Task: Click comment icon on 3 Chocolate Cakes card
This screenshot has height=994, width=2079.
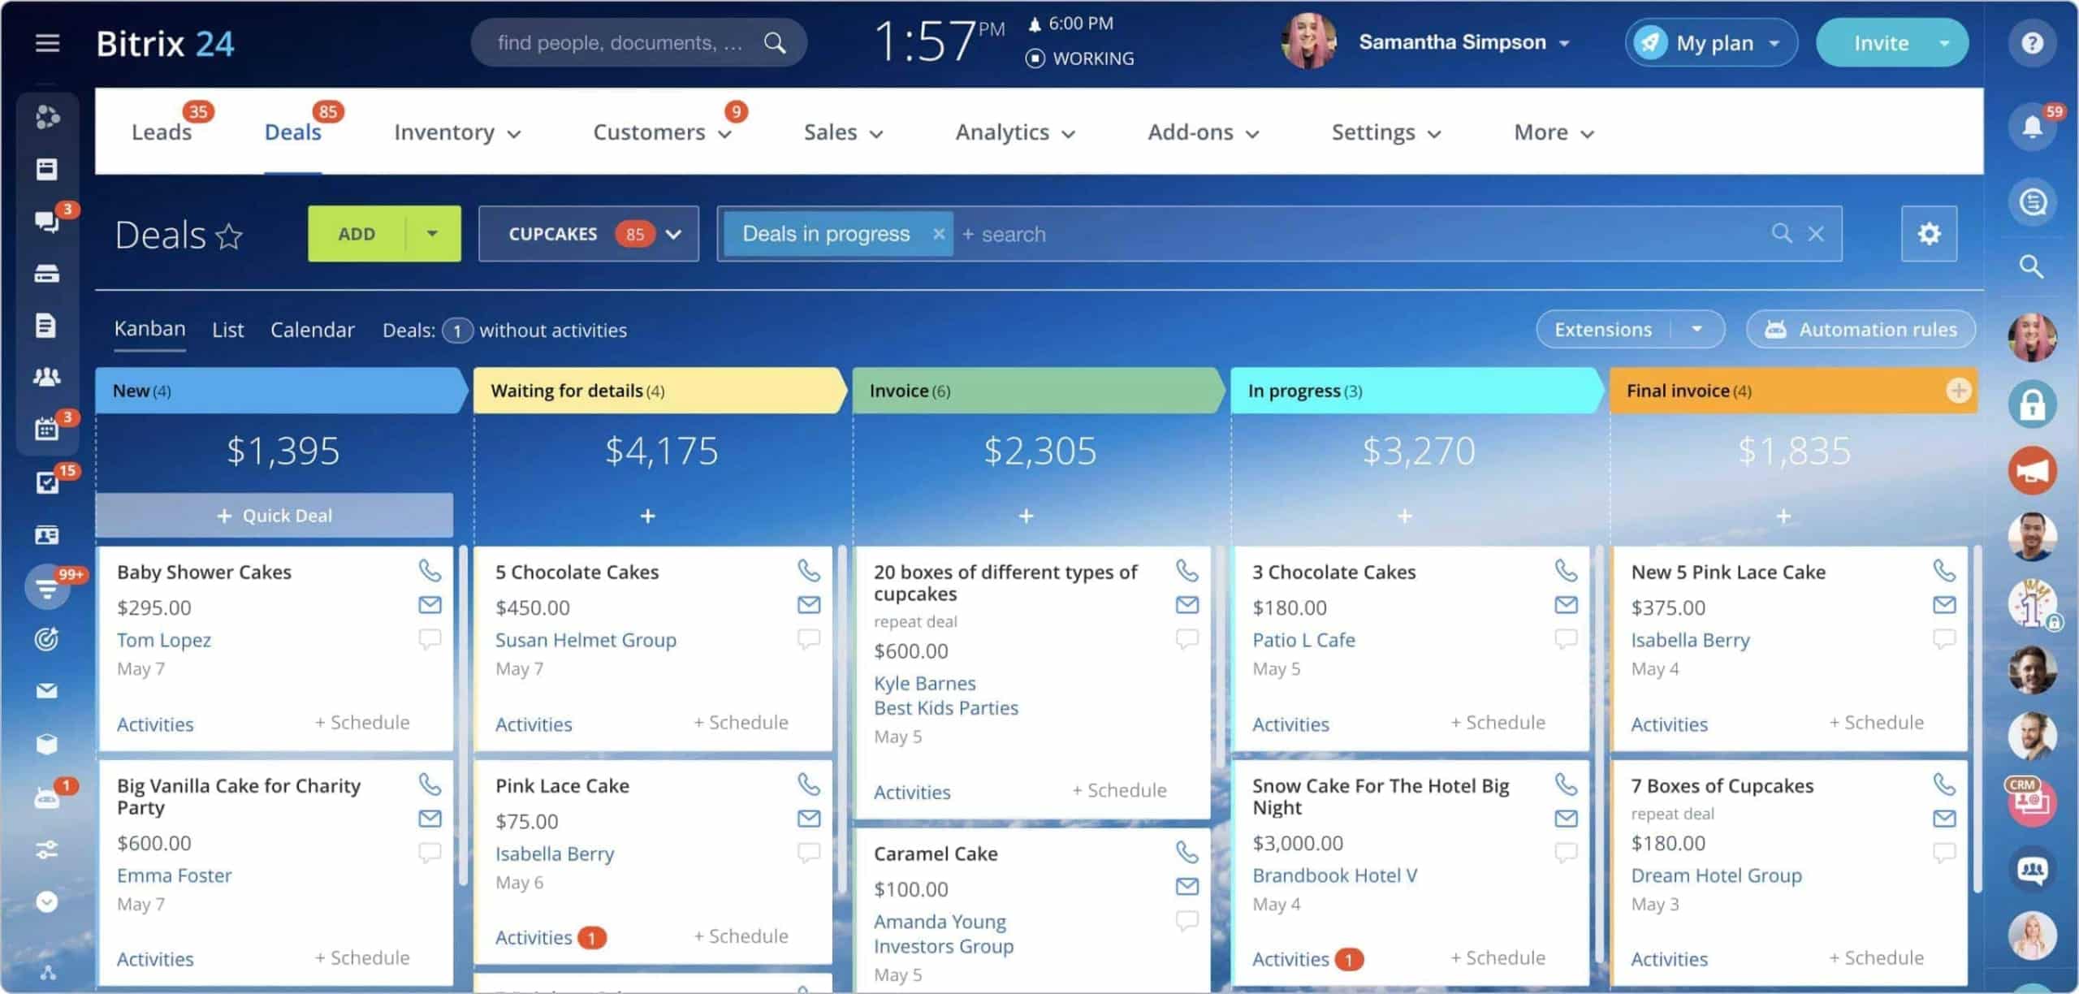Action: click(1566, 639)
